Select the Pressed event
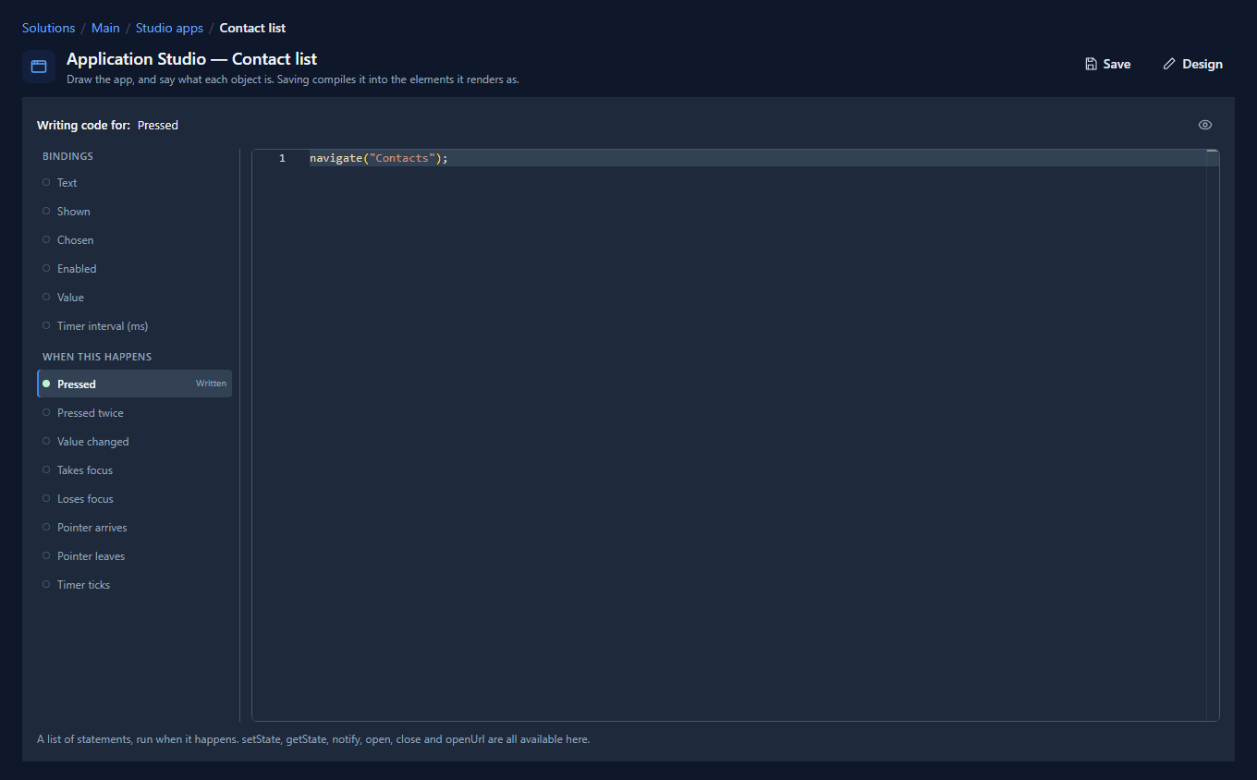The width and height of the screenshot is (1257, 780). point(134,384)
